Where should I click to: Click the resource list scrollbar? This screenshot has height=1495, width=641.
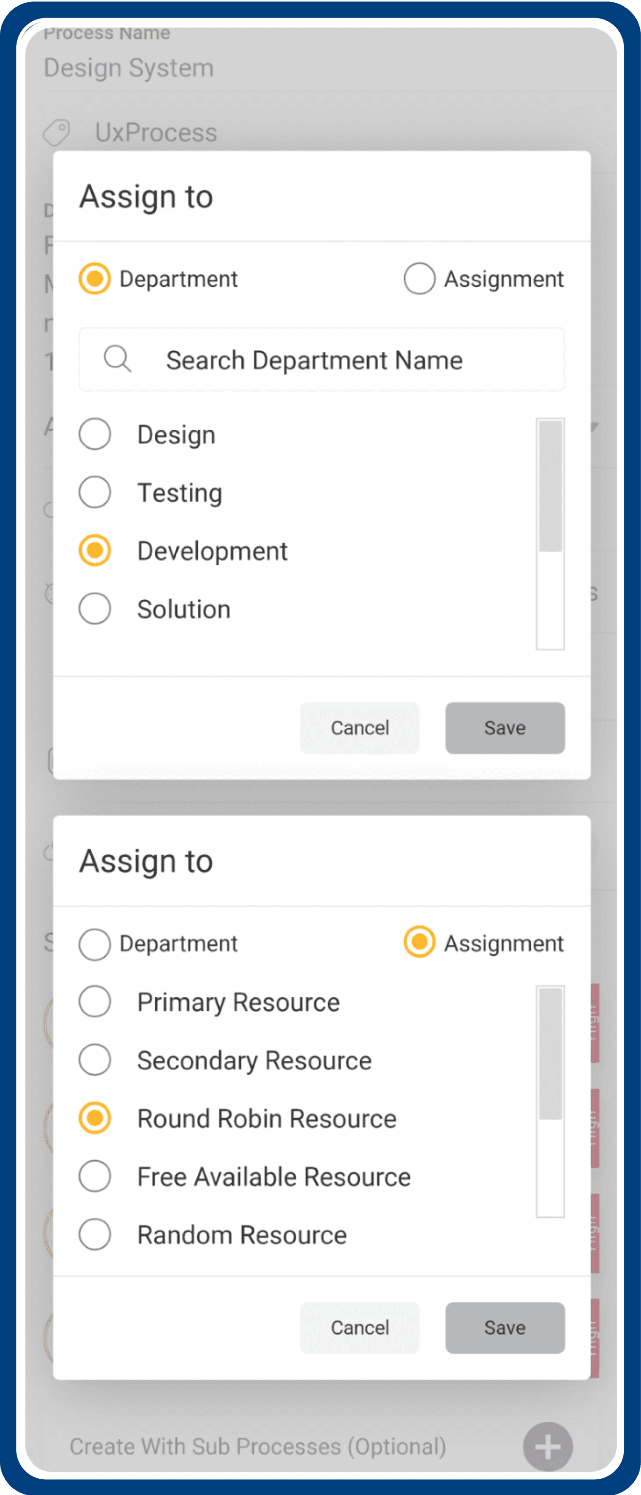550,1053
